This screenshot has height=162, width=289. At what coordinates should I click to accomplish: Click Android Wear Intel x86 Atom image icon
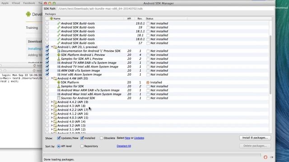[59, 94]
